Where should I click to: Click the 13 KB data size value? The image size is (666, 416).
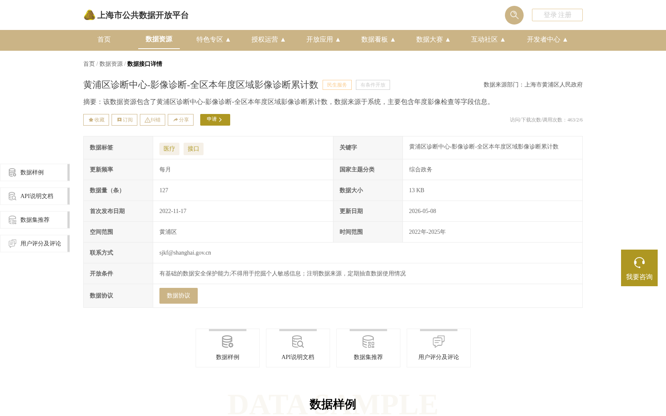417,190
